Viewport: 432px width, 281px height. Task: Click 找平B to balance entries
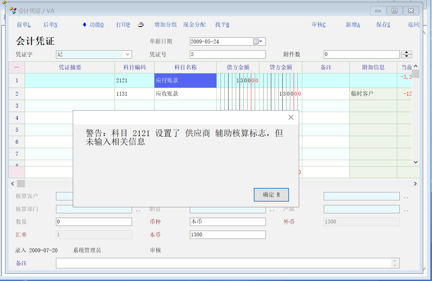click(222, 25)
